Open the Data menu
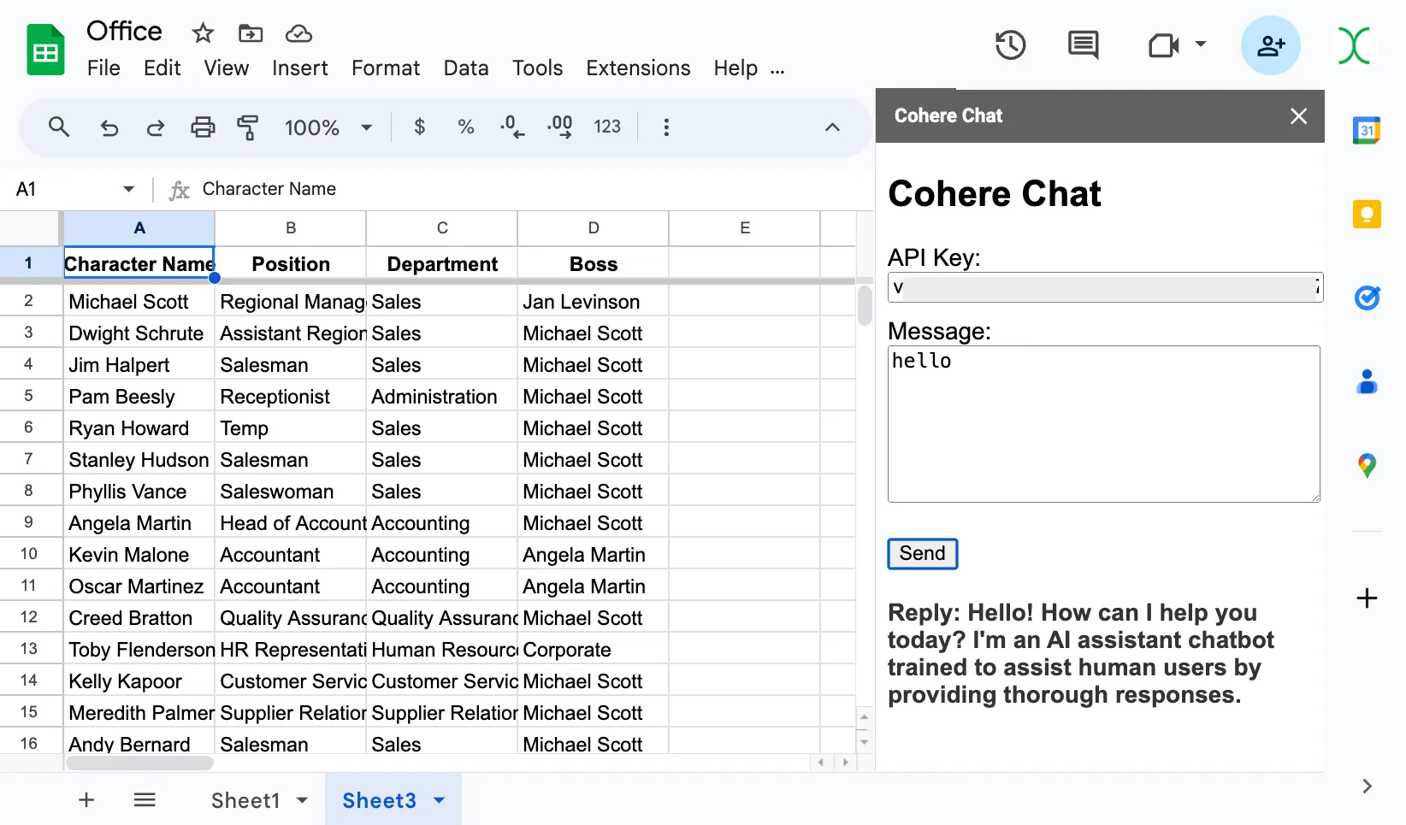1406x825 pixels. pyautogui.click(x=466, y=68)
